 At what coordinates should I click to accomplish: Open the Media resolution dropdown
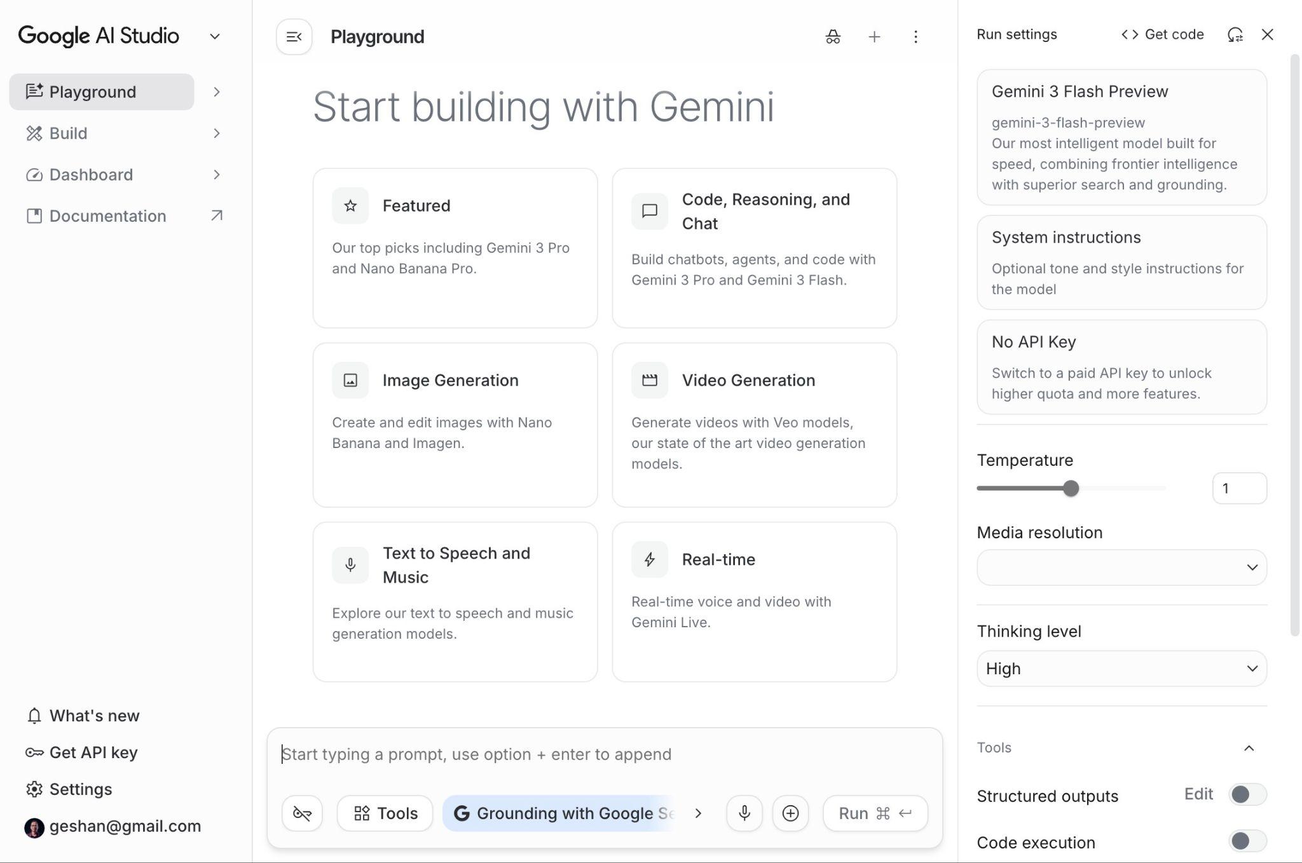click(x=1121, y=567)
